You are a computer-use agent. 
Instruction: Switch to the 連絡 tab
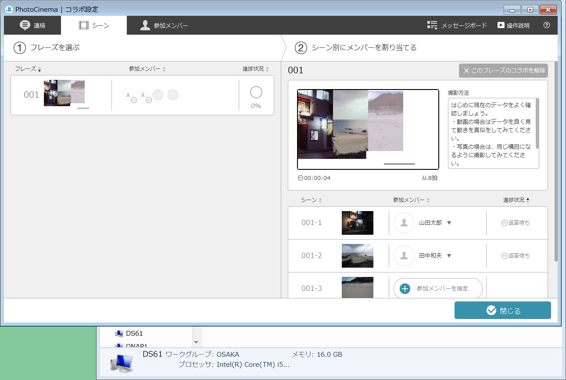coord(32,25)
